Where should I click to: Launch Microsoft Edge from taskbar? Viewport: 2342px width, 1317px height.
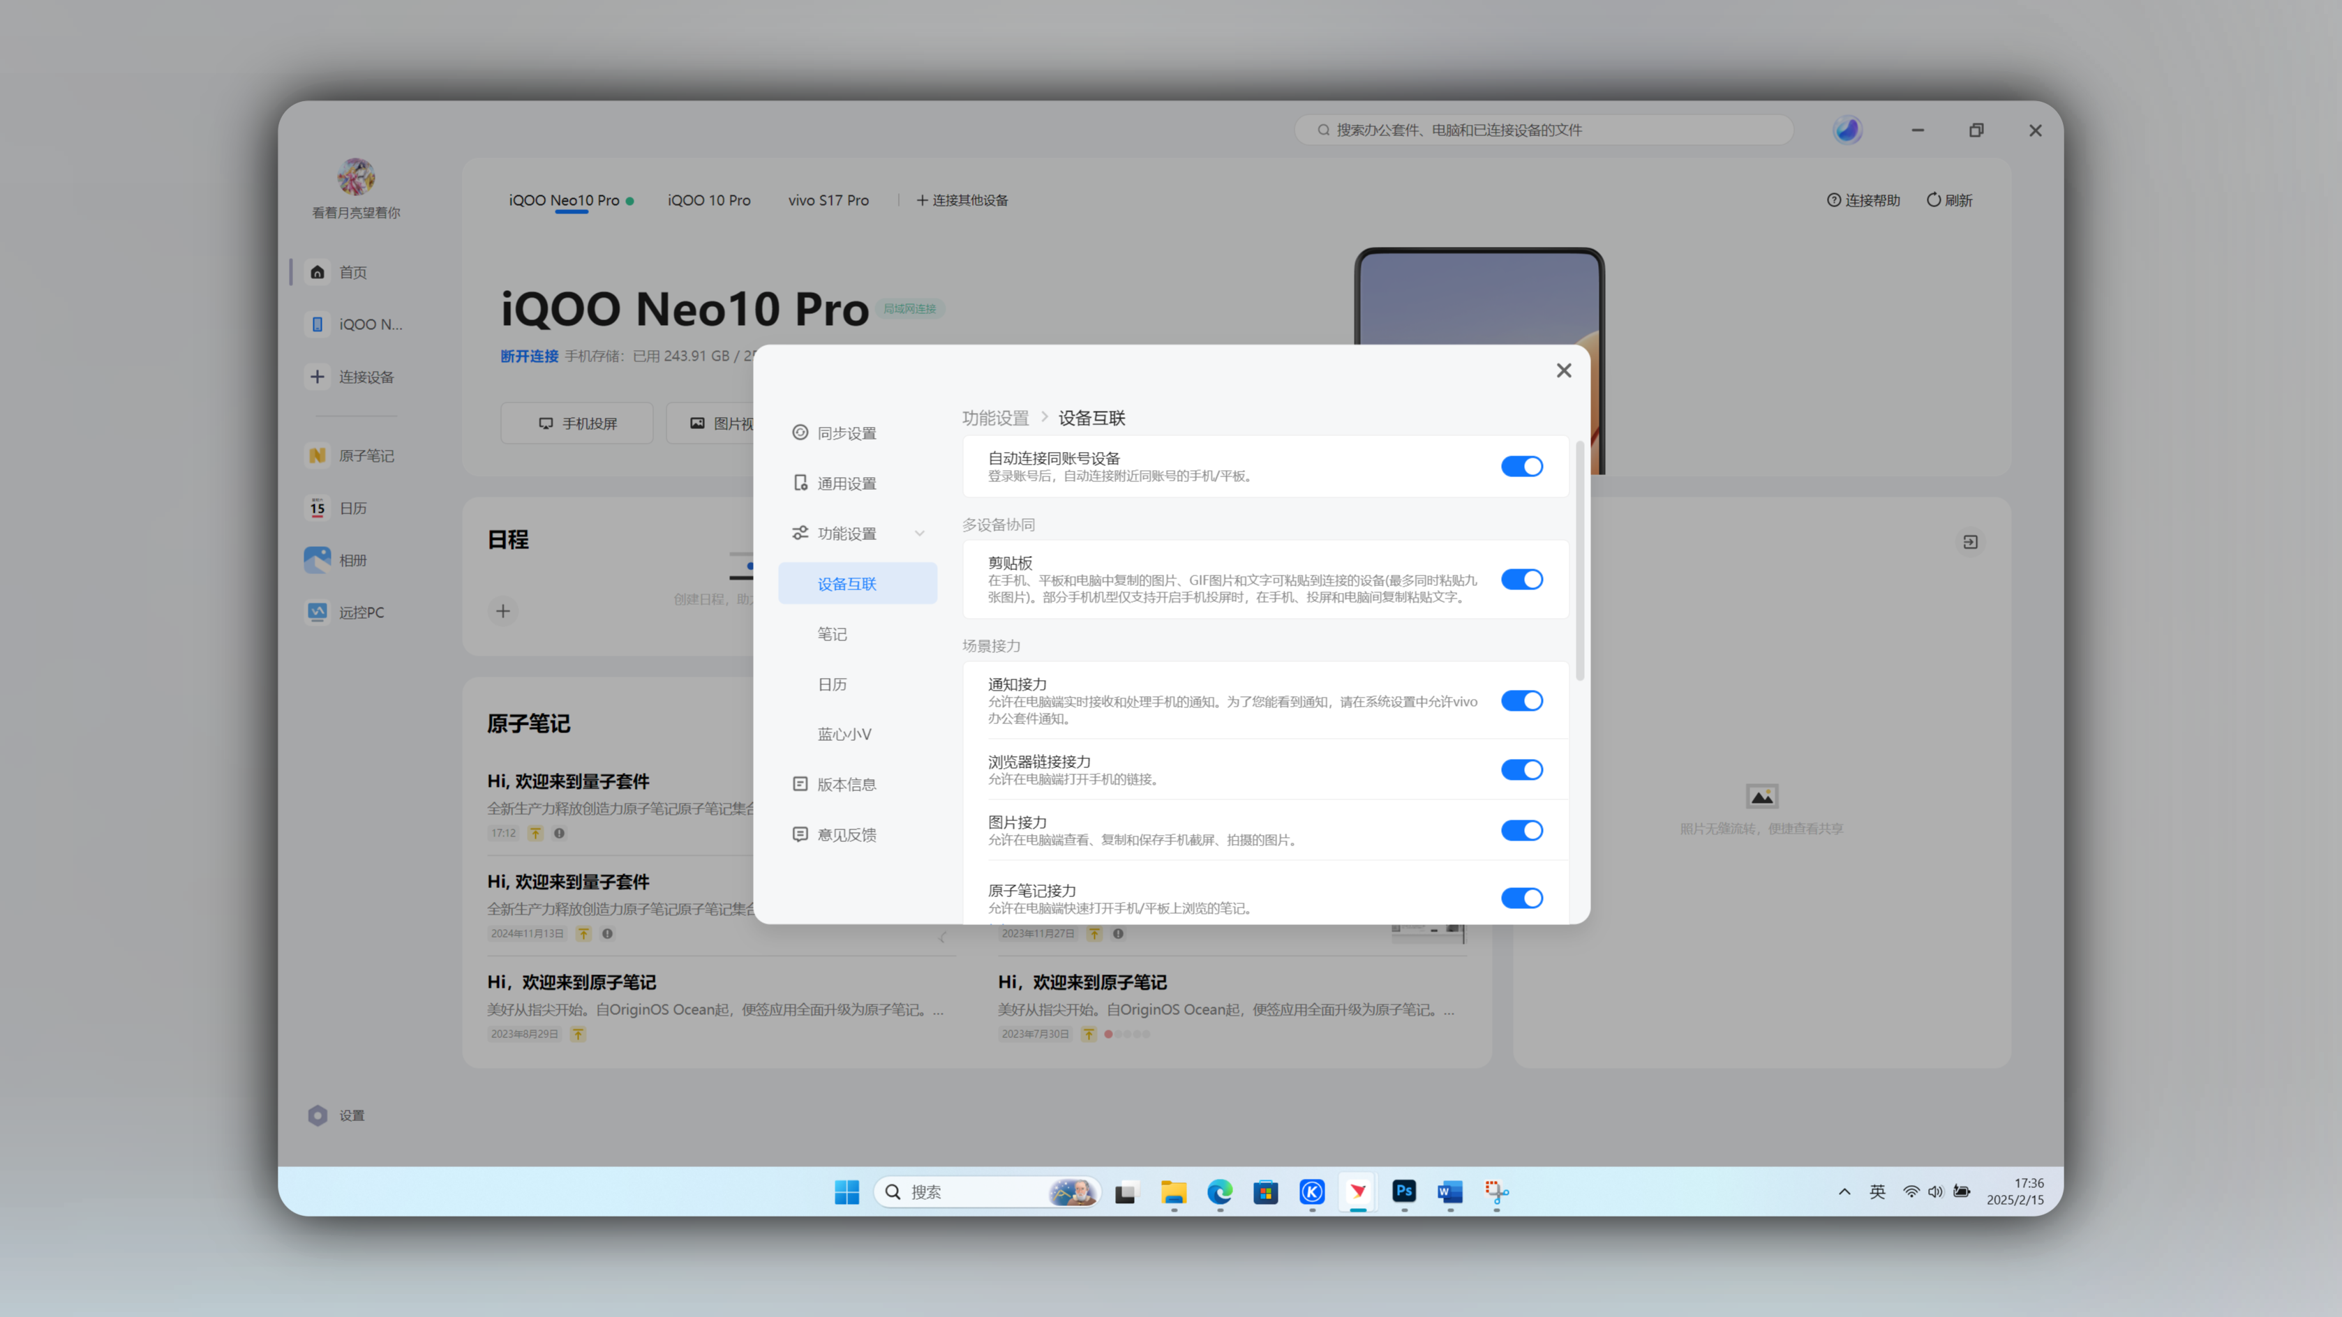[x=1219, y=1191]
